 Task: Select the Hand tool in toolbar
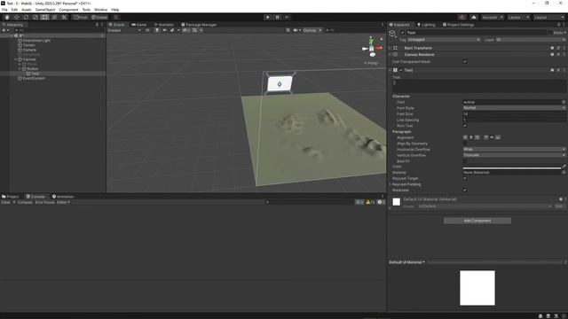(7, 17)
